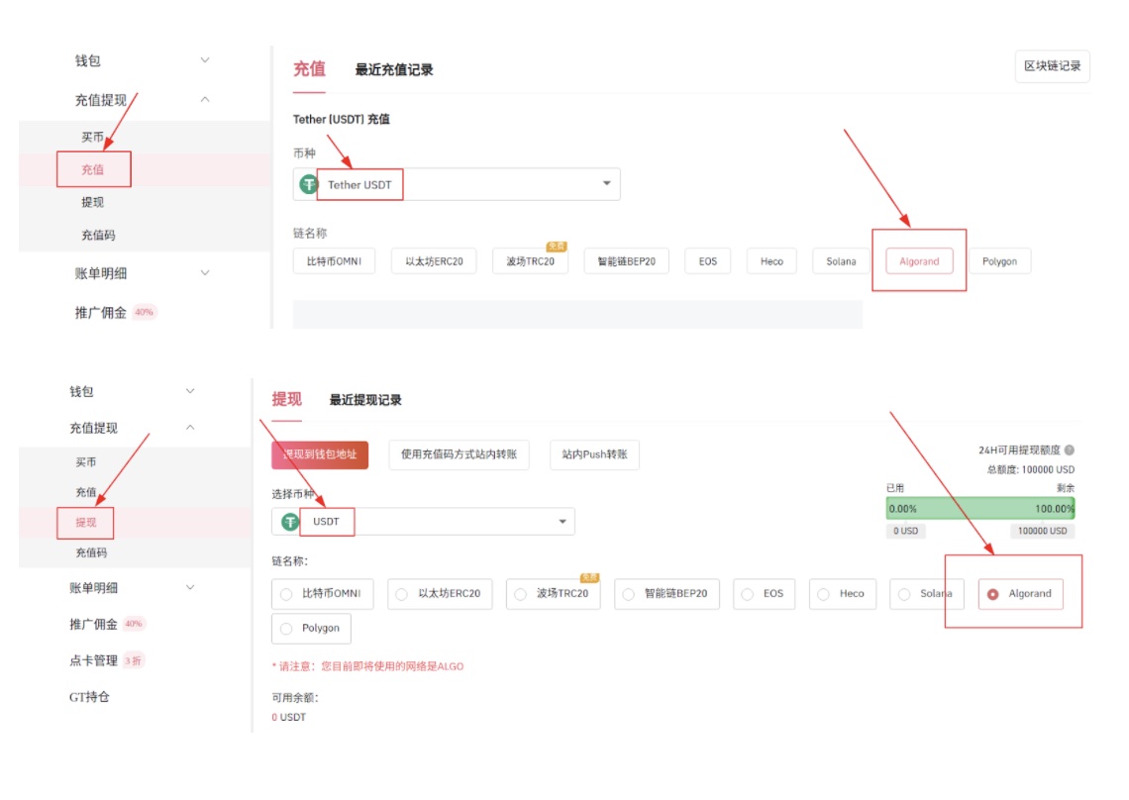The width and height of the screenshot is (1129, 800).
Task: Switch to 最近充值记录 tab
Action: (x=394, y=70)
